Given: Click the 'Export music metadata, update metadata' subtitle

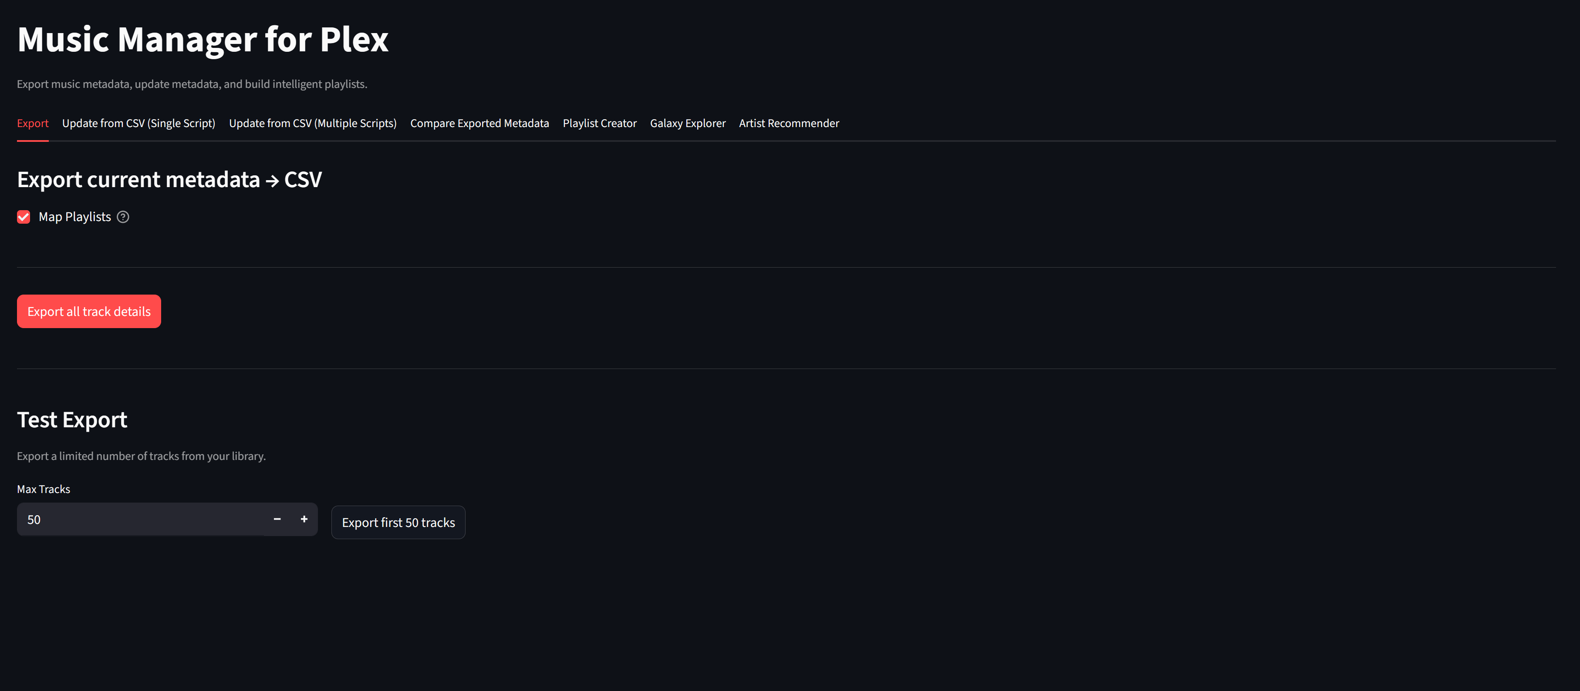Looking at the screenshot, I should coord(192,84).
